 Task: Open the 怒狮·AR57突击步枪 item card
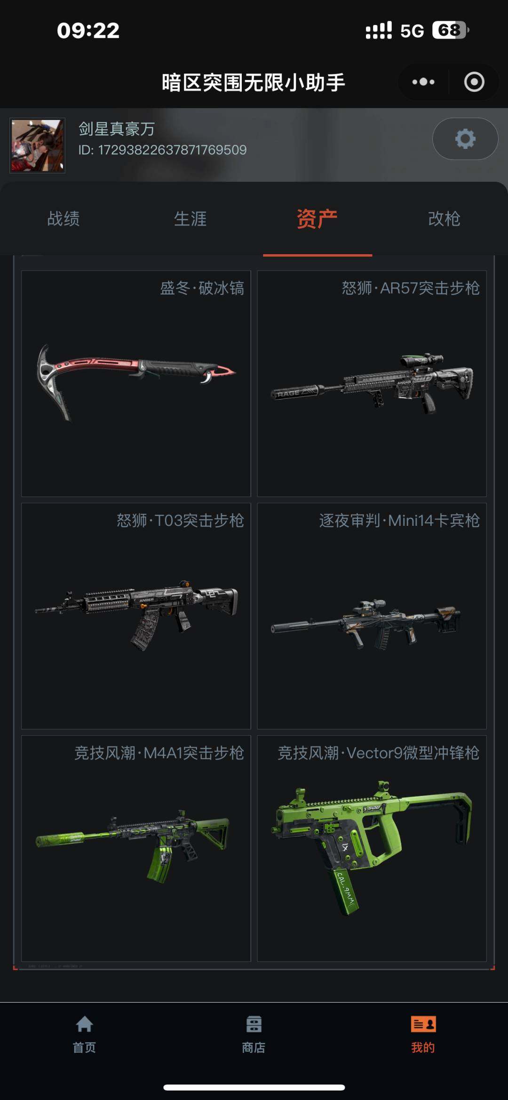click(372, 384)
